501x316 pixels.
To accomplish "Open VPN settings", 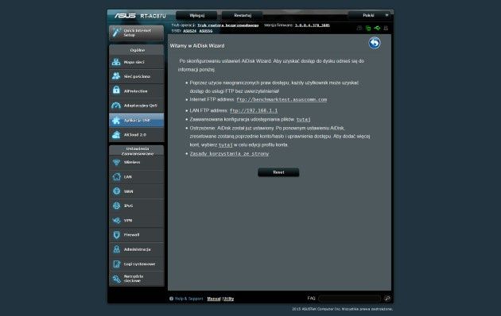I will coord(137,221).
